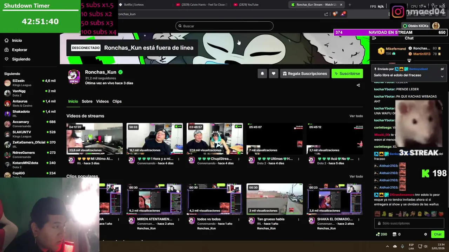Viewport: 449px width, 252px height.
Task: Open the channel shop icon
Action: (x=394, y=234)
